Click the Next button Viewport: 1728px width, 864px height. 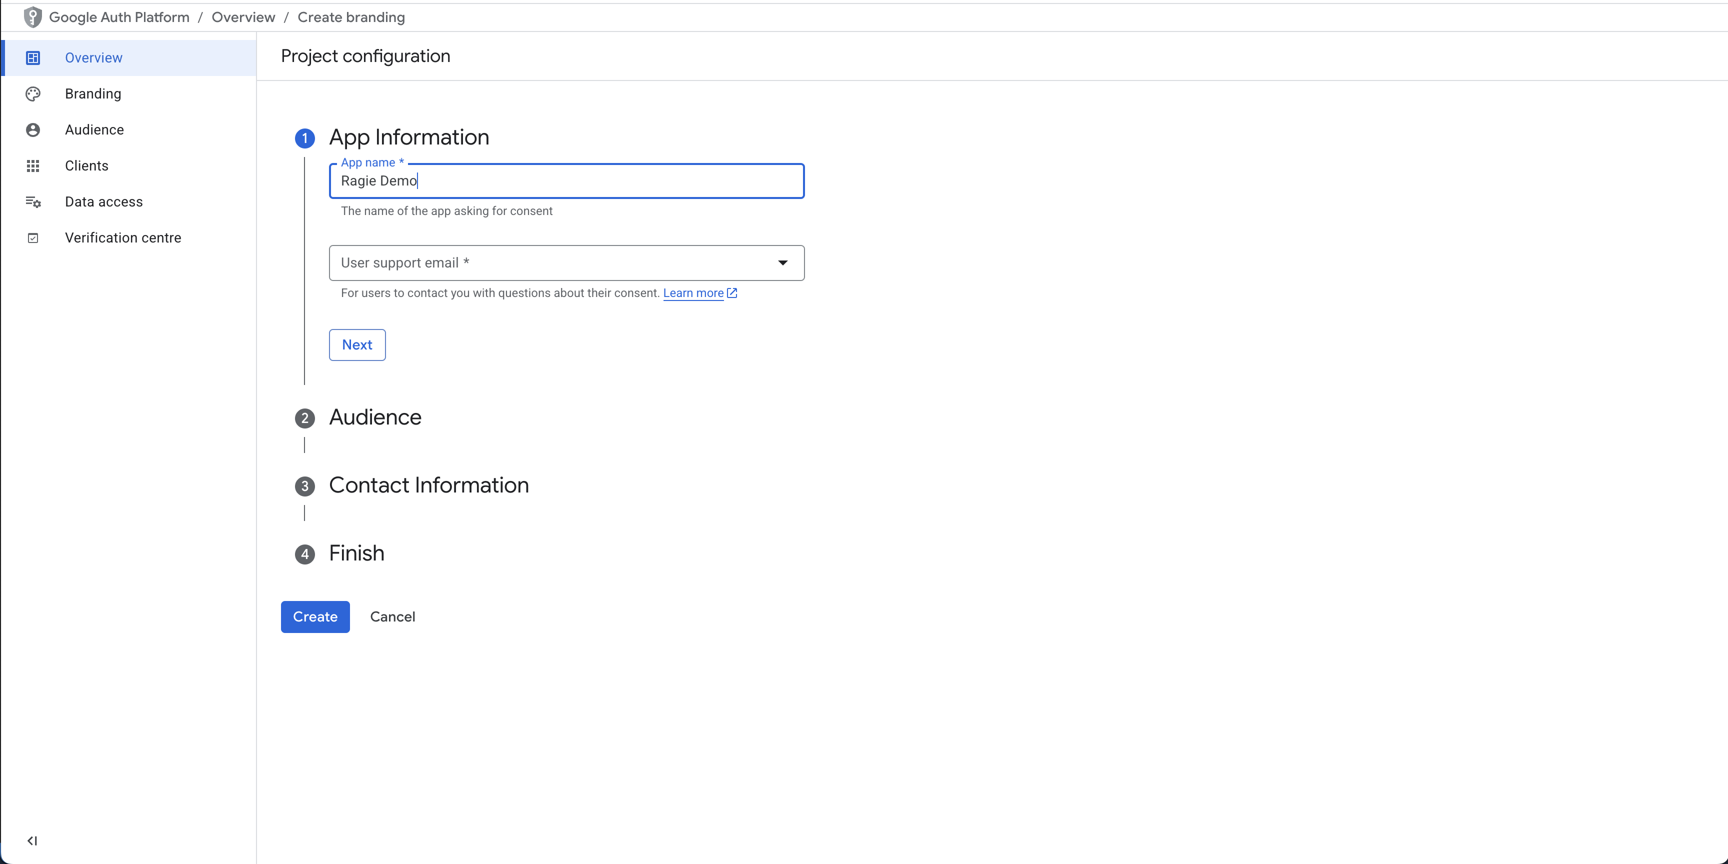pos(357,345)
